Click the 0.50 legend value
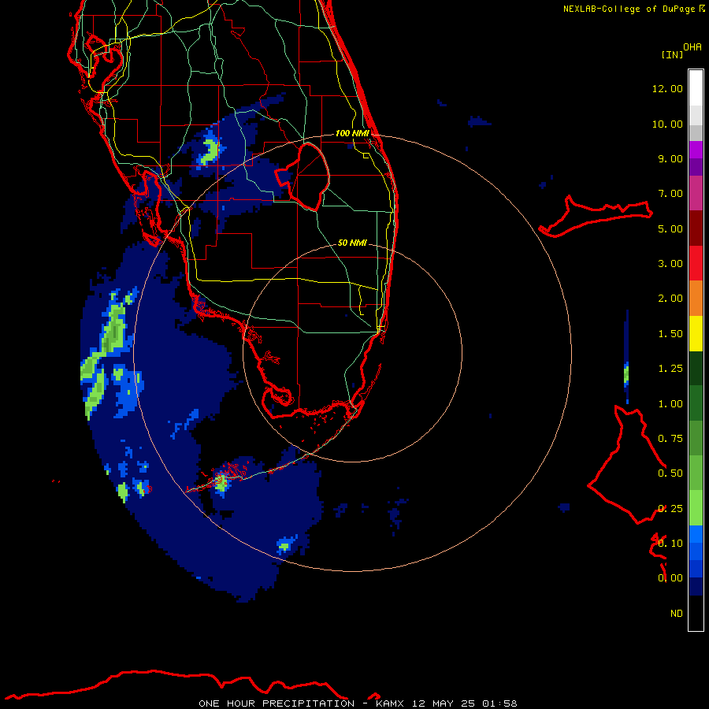The image size is (709, 709). 670,473
